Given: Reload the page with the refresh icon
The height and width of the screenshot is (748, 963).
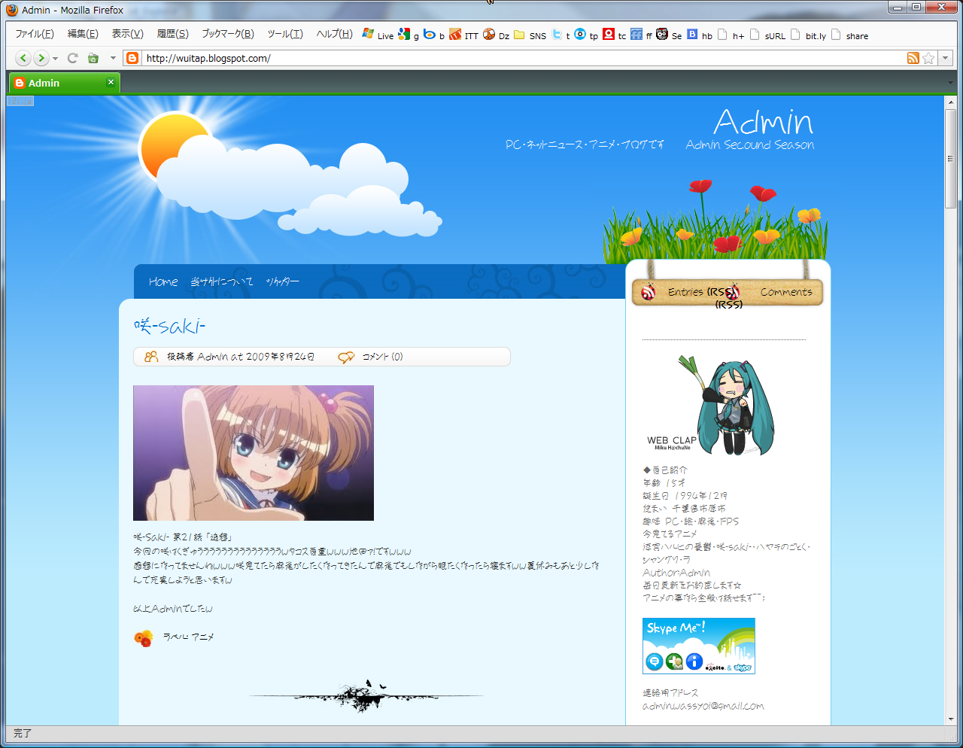Looking at the screenshot, I should [x=73, y=58].
